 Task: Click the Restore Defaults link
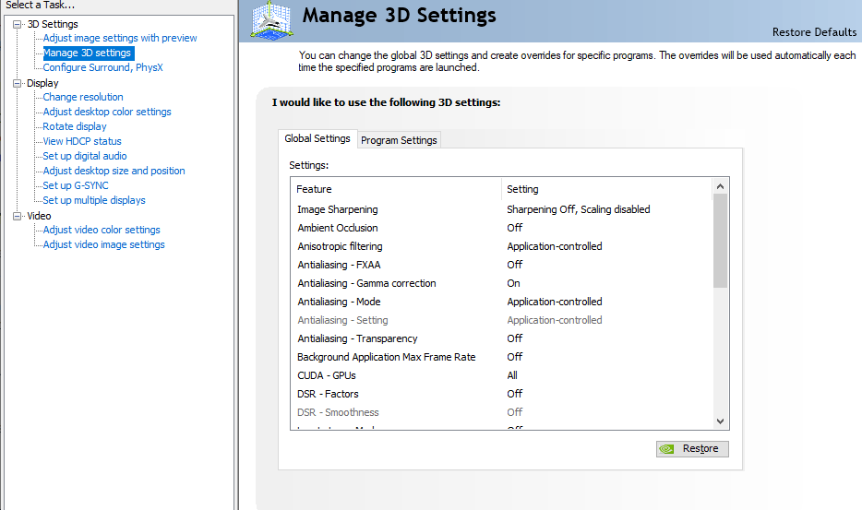coord(814,32)
